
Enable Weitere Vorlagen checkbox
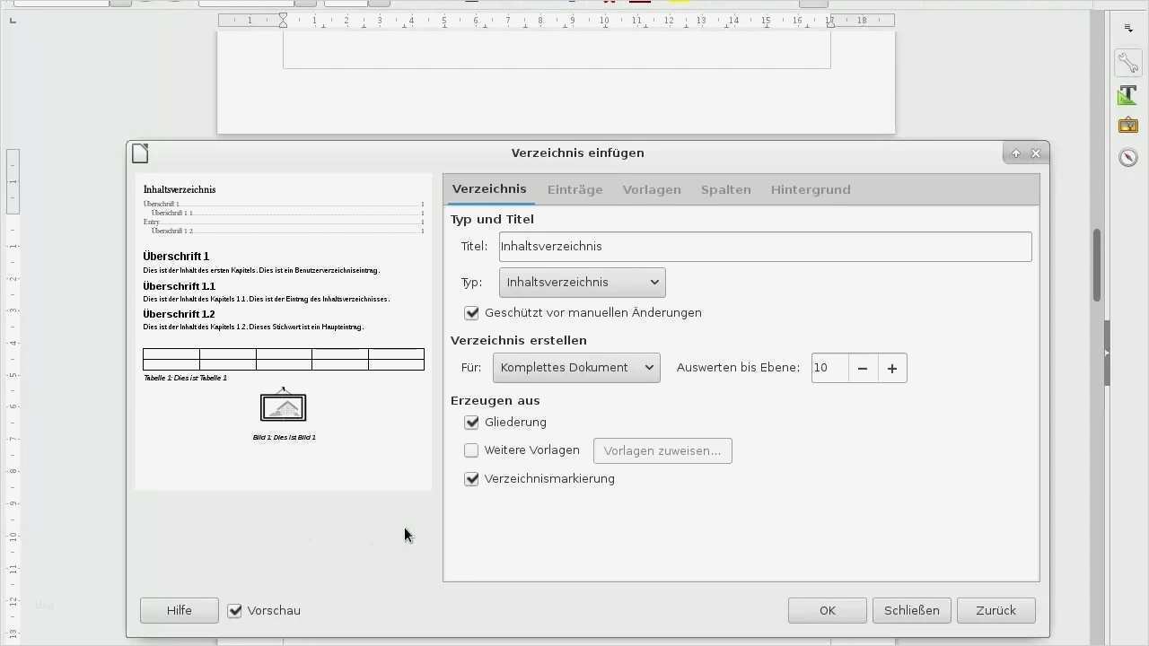(471, 450)
